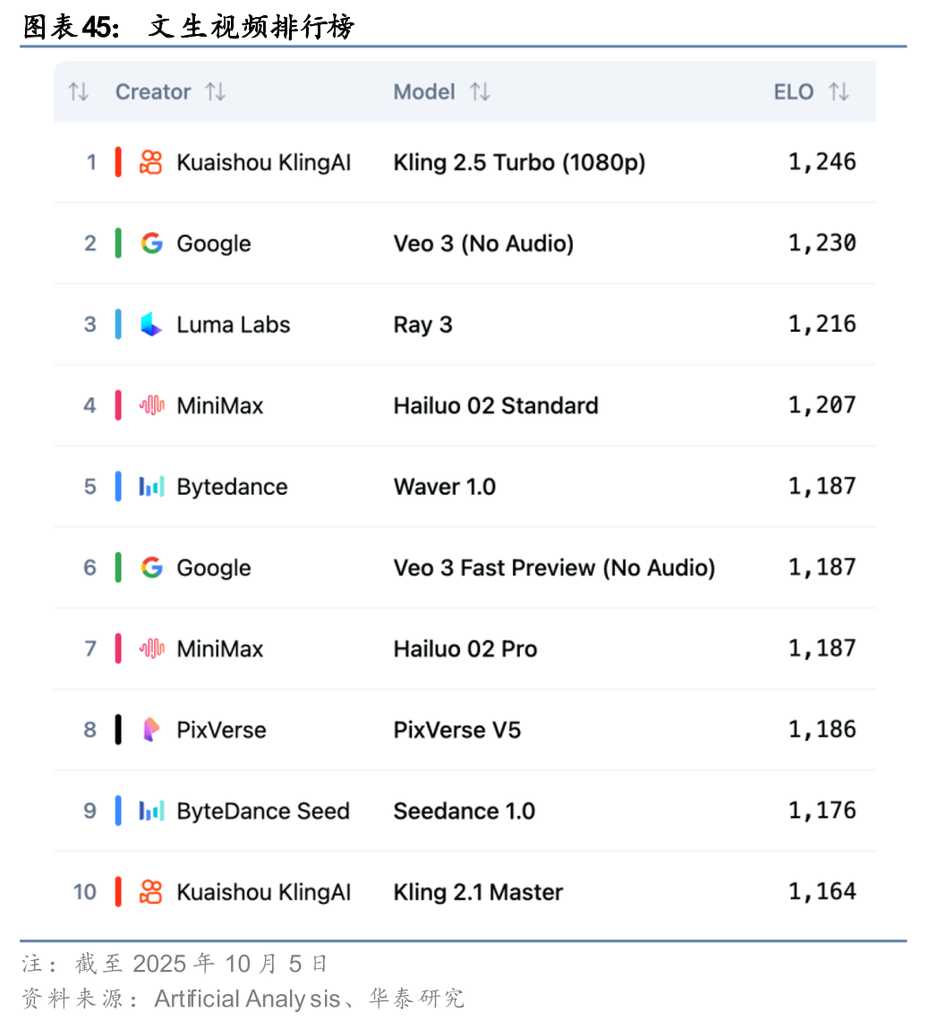Click the Google logo beside Veo 3 (No Audio)
The image size is (938, 1020).
tap(151, 243)
